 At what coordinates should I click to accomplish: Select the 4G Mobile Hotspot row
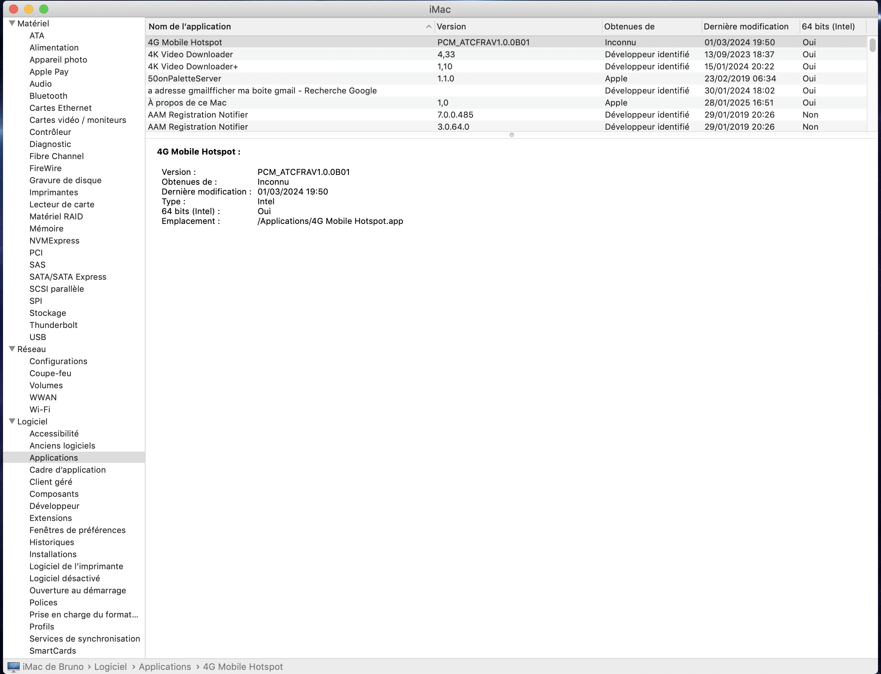pos(506,42)
